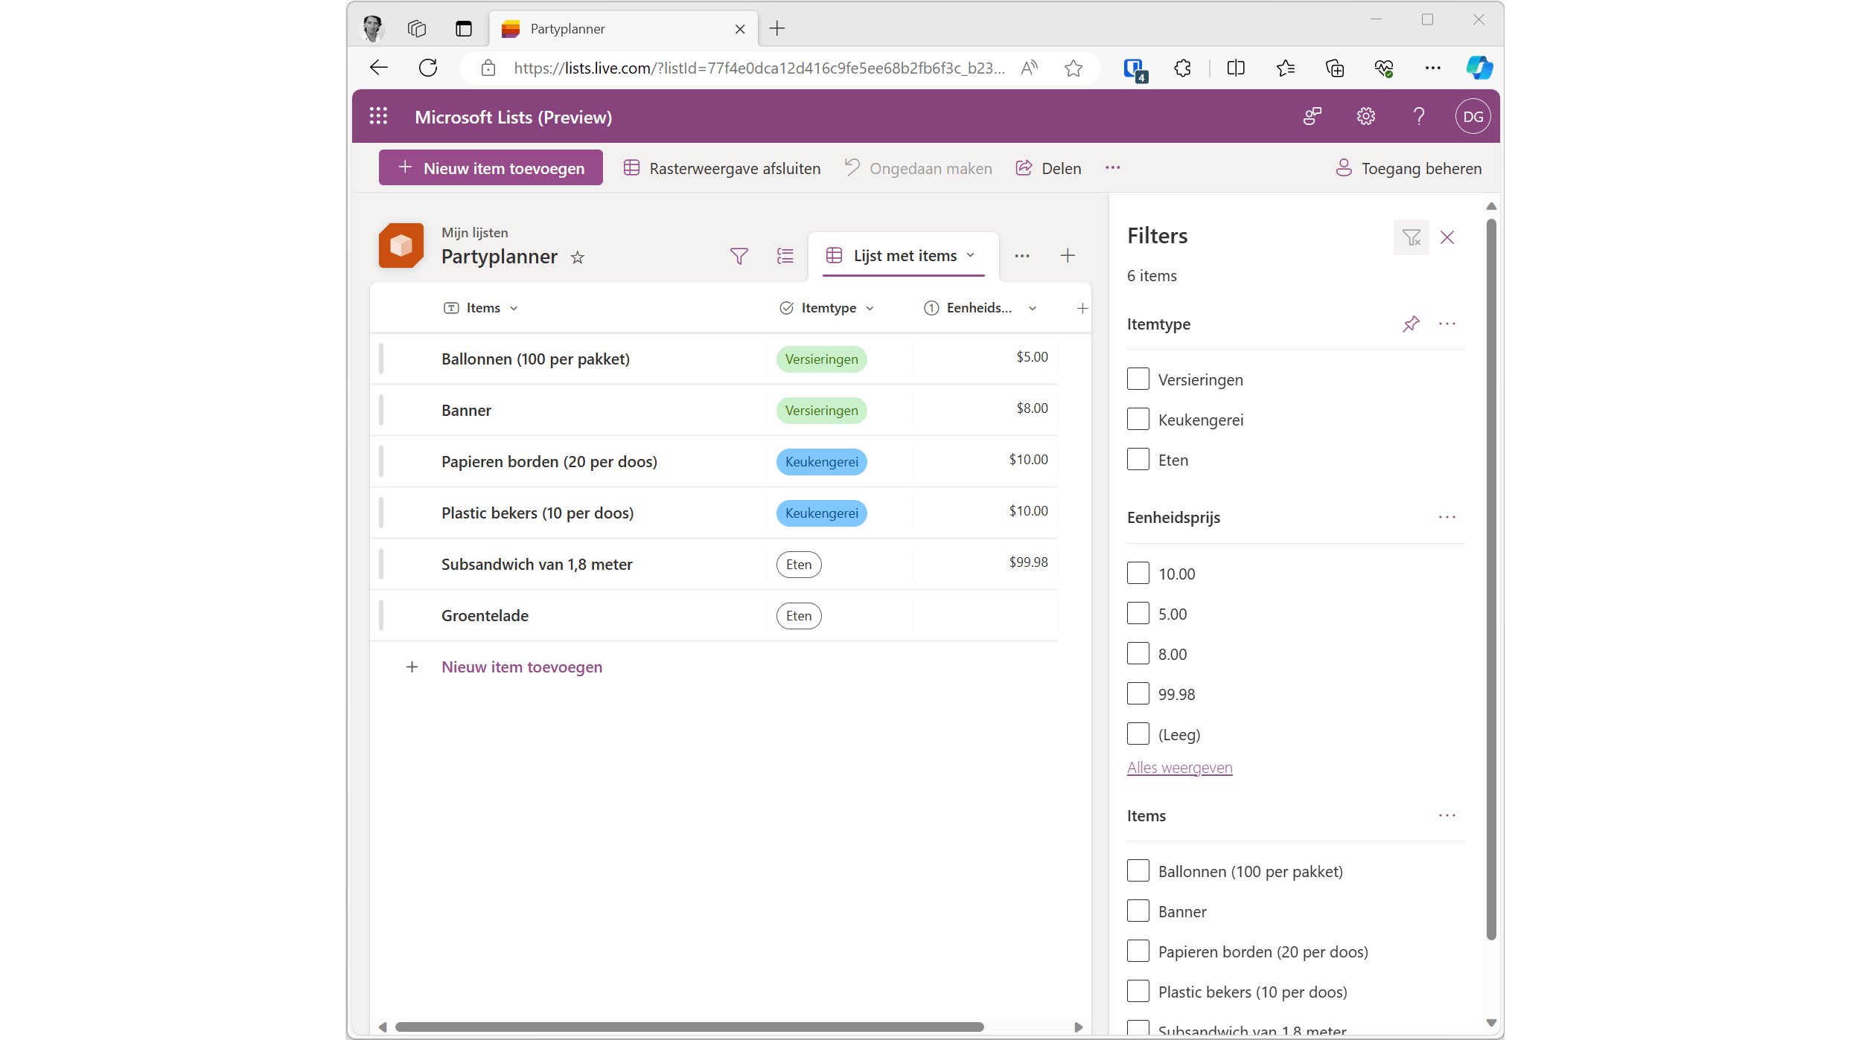Open the app launcher waffle icon
This screenshot has height=1040, width=1850.
pos(378,116)
